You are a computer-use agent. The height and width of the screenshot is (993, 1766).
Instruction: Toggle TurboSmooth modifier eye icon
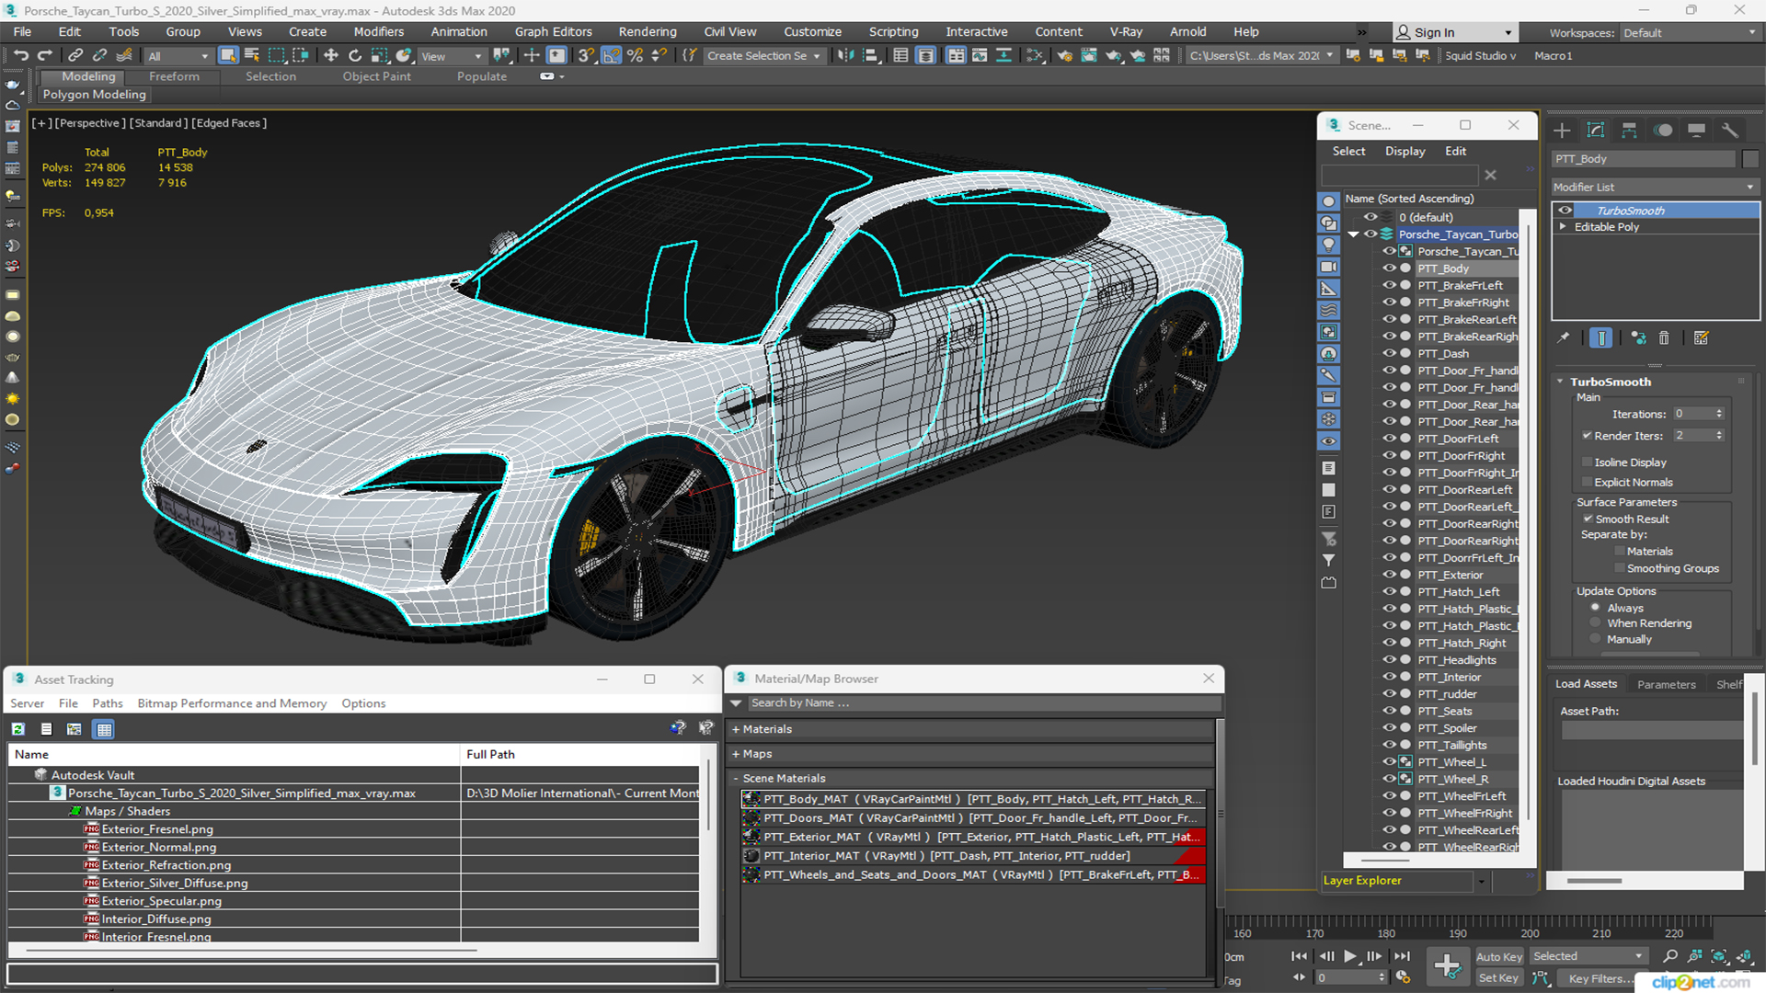[x=1565, y=211]
